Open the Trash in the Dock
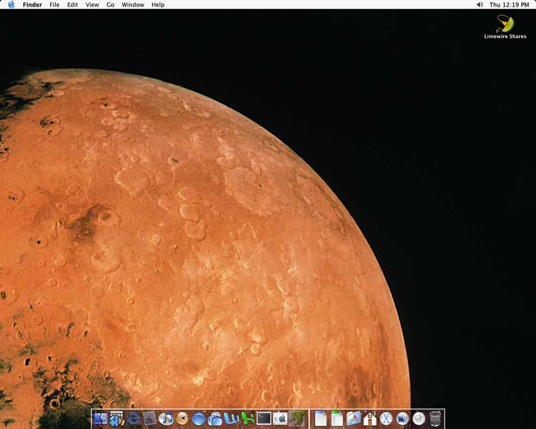 (435, 419)
